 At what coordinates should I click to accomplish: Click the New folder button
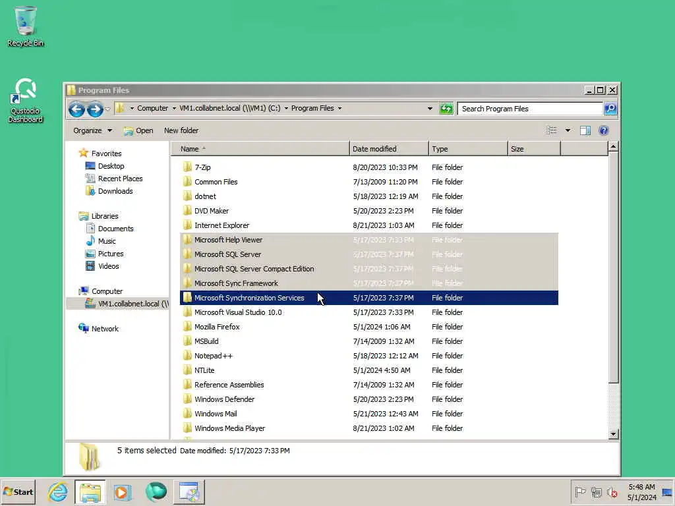pos(181,130)
